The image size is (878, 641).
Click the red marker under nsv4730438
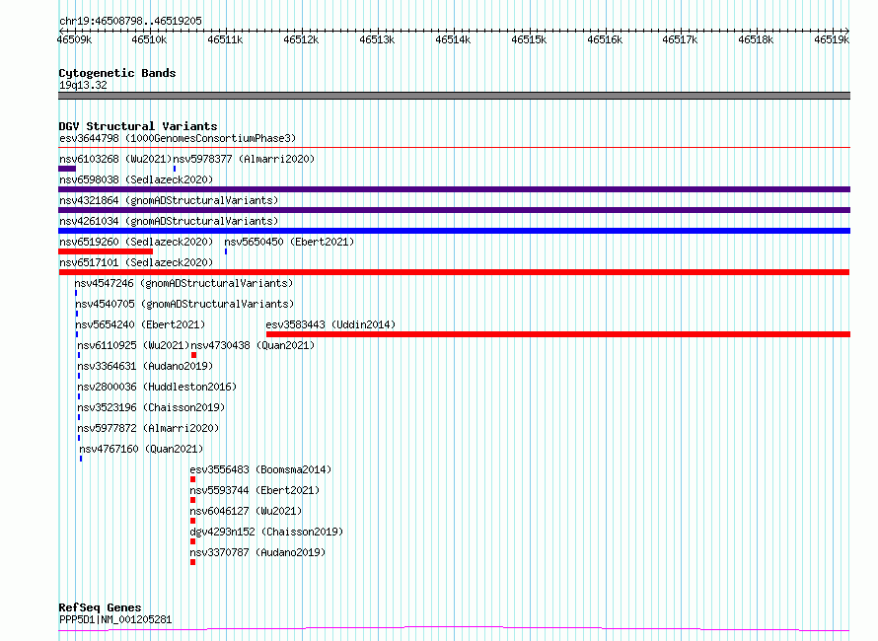(x=193, y=355)
